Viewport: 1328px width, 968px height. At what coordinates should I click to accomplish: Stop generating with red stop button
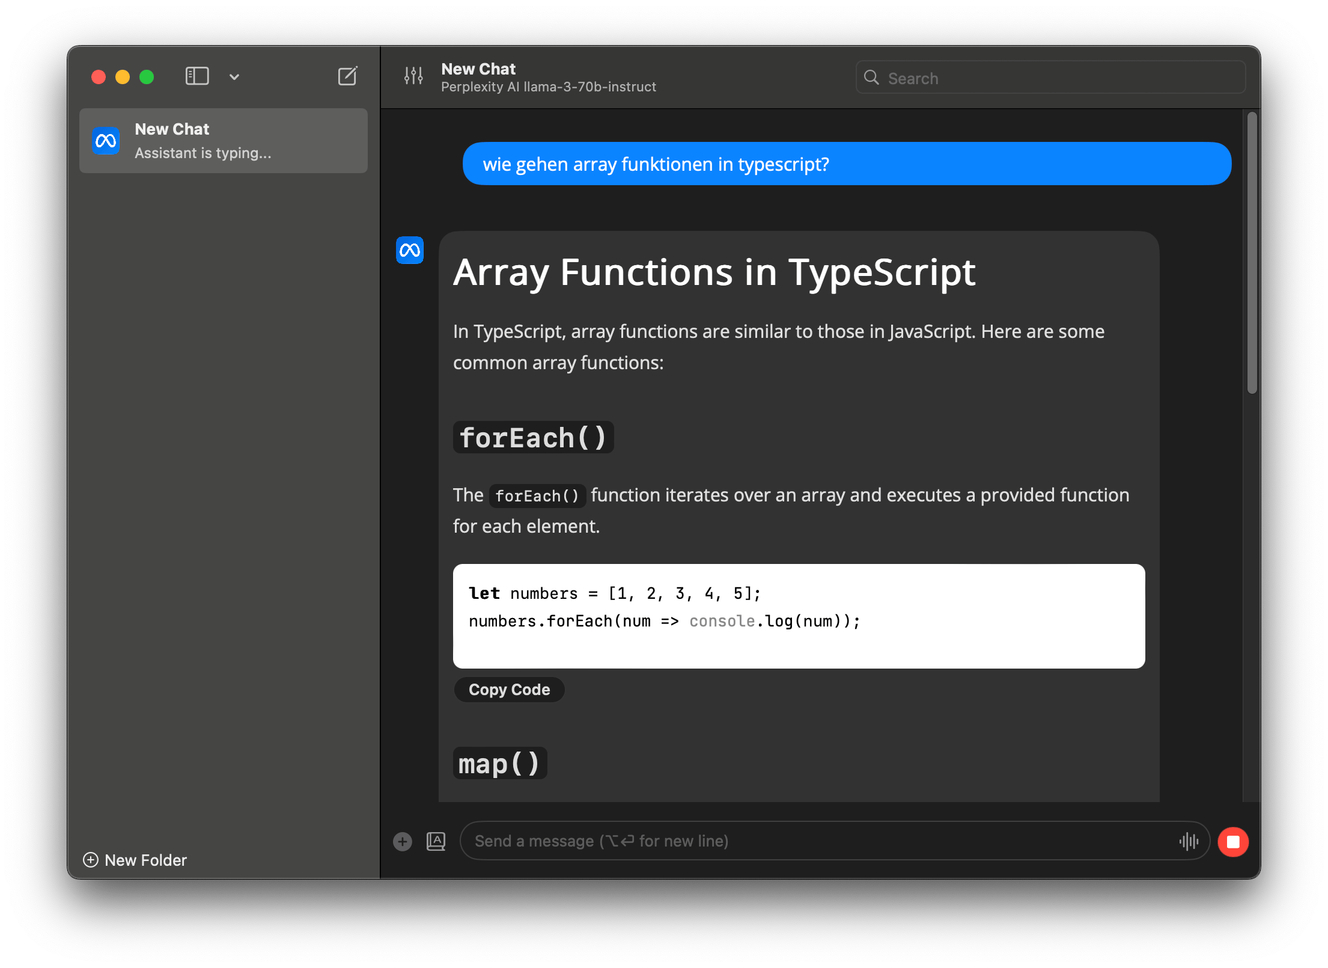tap(1233, 841)
